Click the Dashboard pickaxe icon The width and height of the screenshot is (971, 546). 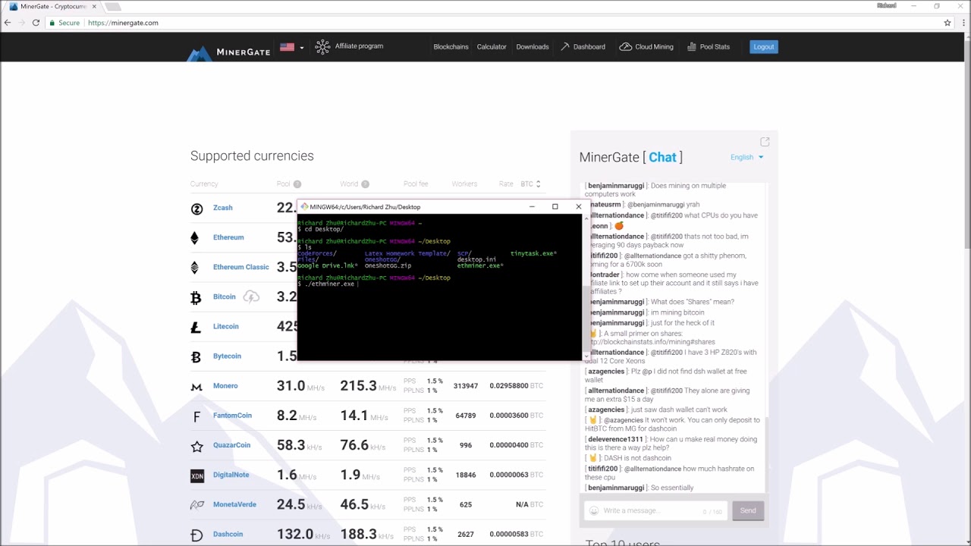coord(565,46)
